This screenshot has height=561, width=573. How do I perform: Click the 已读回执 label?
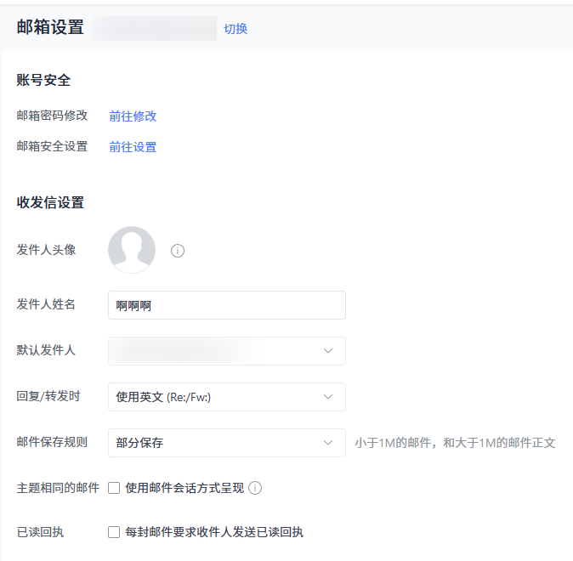point(40,532)
